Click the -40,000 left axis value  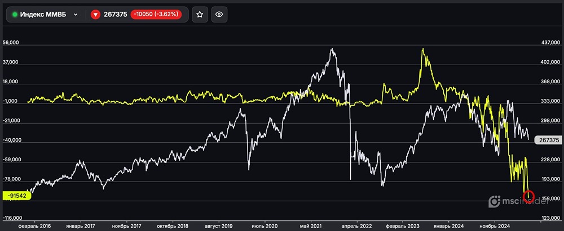pos(12,141)
